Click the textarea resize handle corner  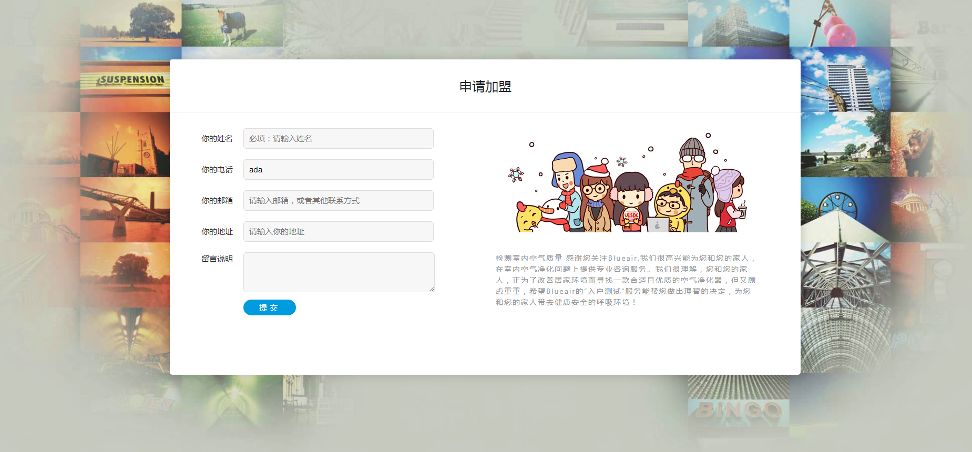pos(432,289)
